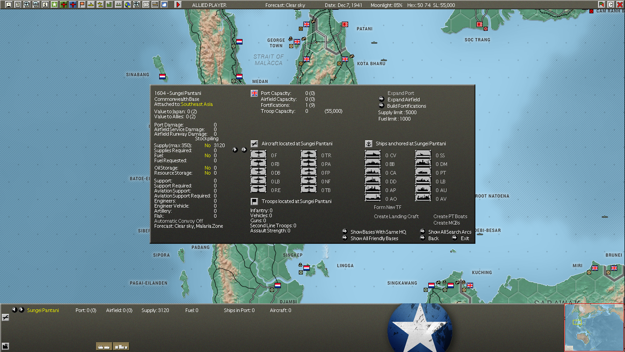Click the 'Southeast Asia' HQ link
The height and width of the screenshot is (352, 625).
[x=197, y=105]
